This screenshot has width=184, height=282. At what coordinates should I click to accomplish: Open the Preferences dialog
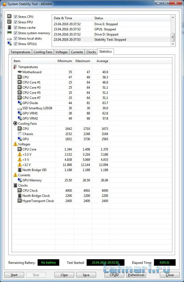tap(136, 275)
